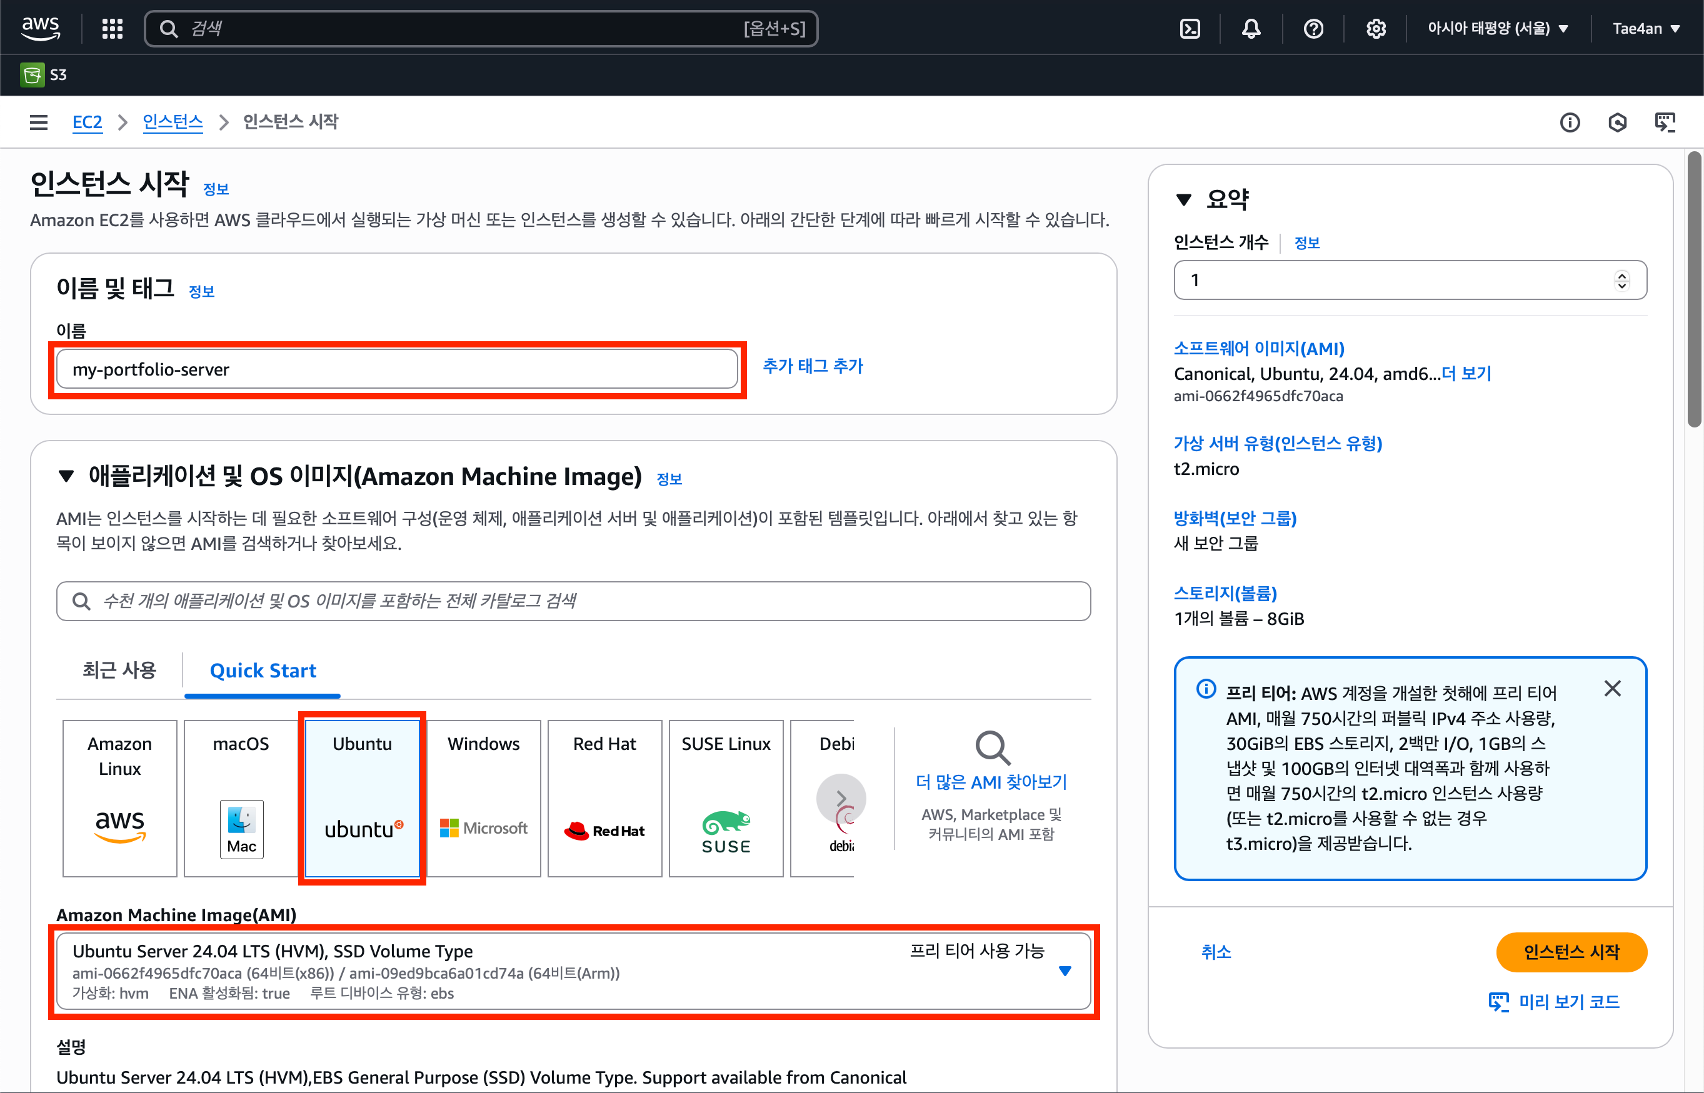Click the t2.micro instance type text
This screenshot has height=1093, width=1704.
(x=1206, y=469)
